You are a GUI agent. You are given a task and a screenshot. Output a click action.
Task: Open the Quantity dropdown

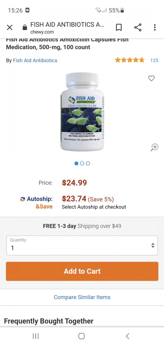(82, 245)
